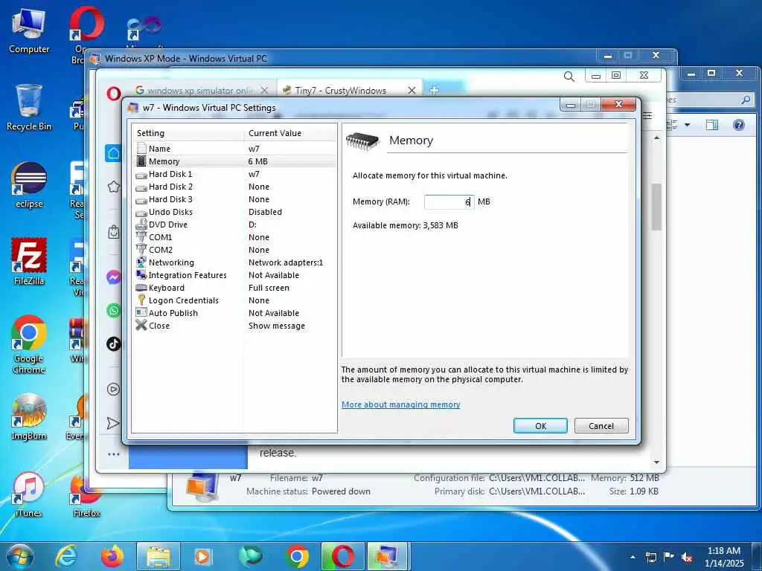Viewport: 762px width, 571px height.
Task: Close the Tiny7 - CrustyWindows tab
Action: coord(411,90)
